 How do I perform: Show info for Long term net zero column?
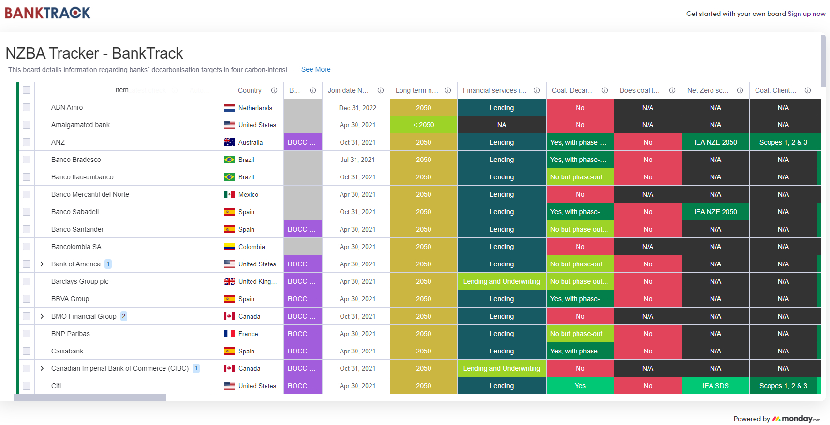(448, 90)
